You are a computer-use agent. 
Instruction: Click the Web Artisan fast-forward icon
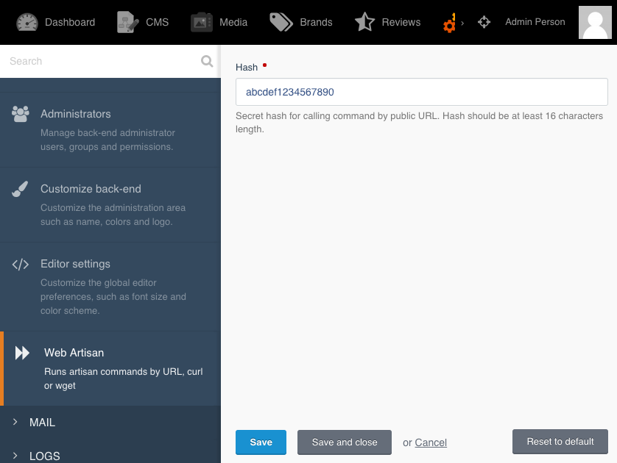pos(22,353)
